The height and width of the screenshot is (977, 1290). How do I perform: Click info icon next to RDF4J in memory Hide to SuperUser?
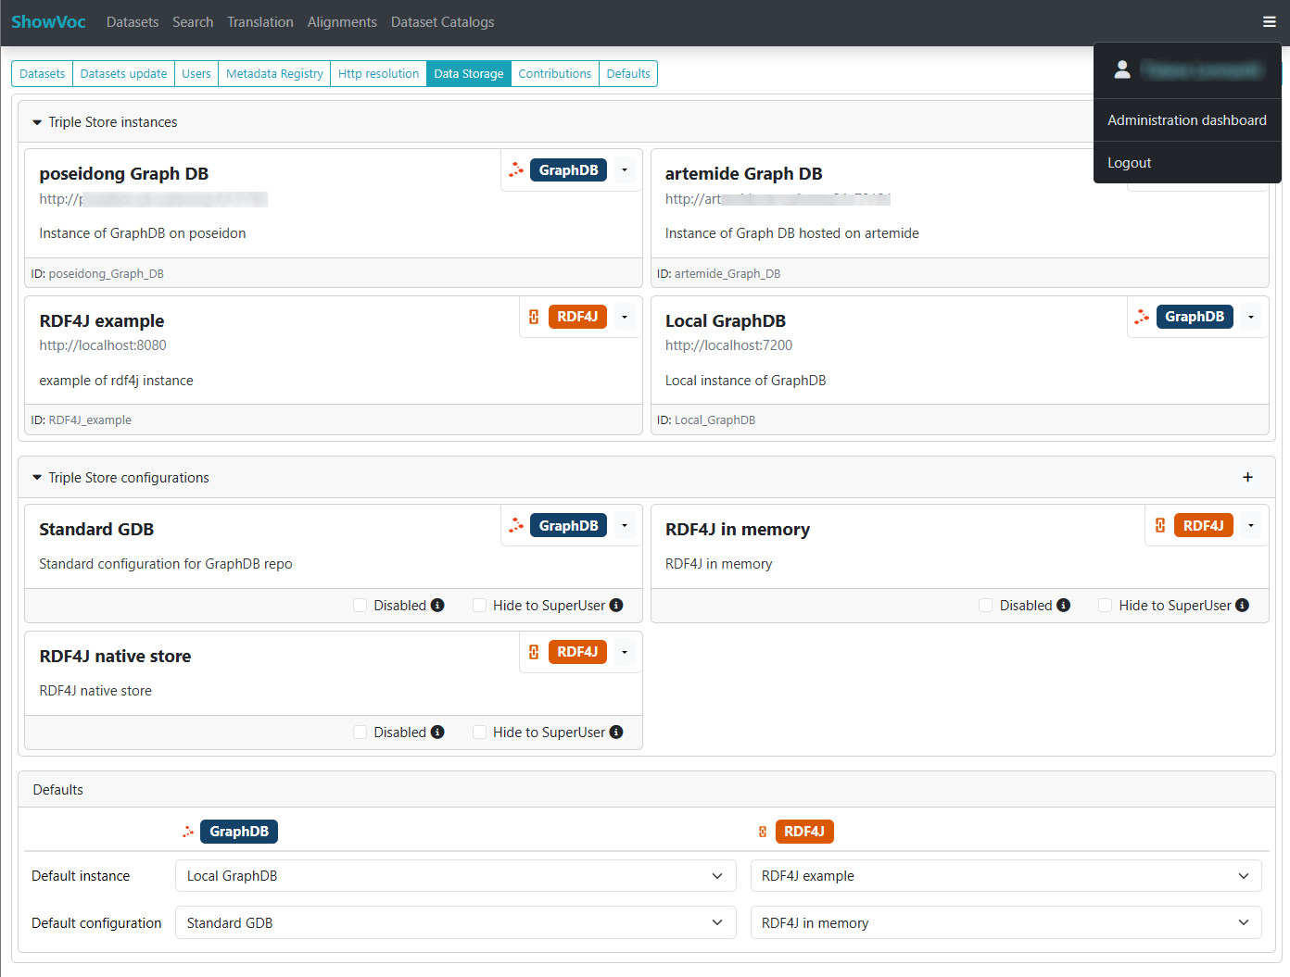[1242, 606]
